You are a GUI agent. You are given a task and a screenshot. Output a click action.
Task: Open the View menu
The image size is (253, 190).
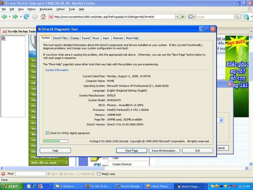(21, 9)
